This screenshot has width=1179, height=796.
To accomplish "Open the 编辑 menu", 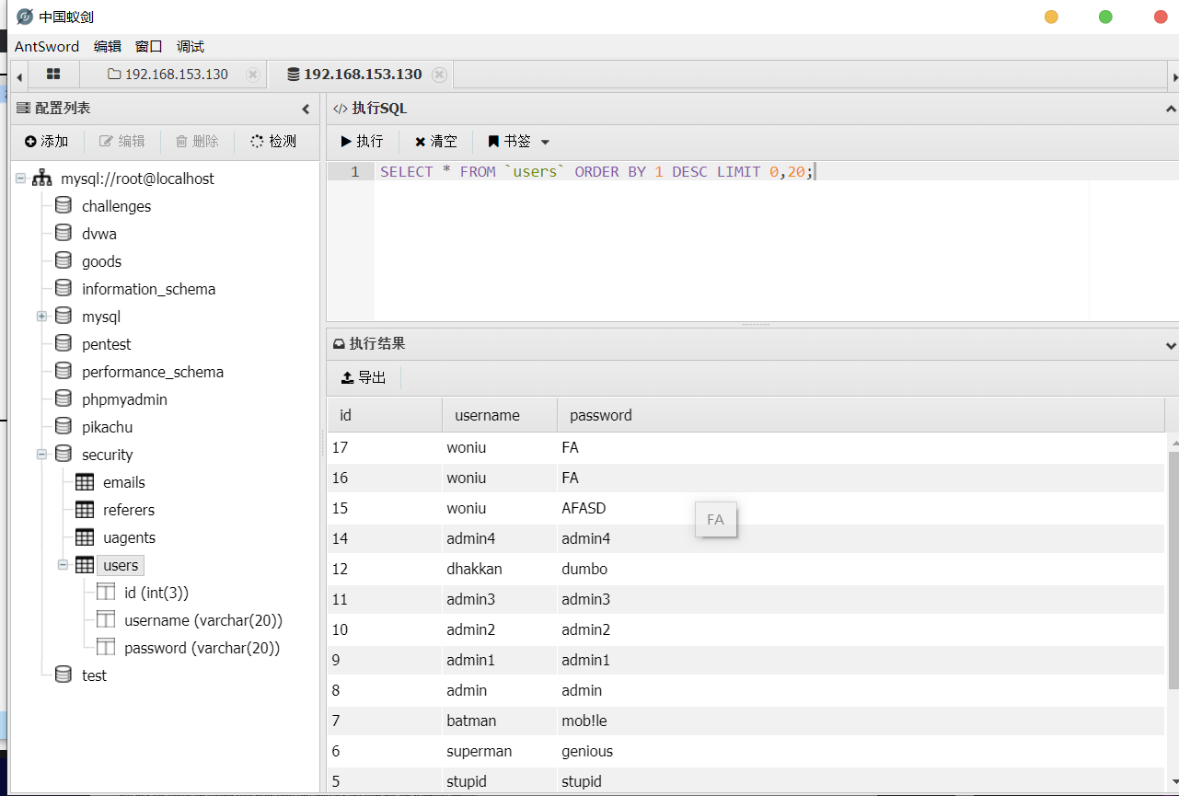I will point(108,46).
